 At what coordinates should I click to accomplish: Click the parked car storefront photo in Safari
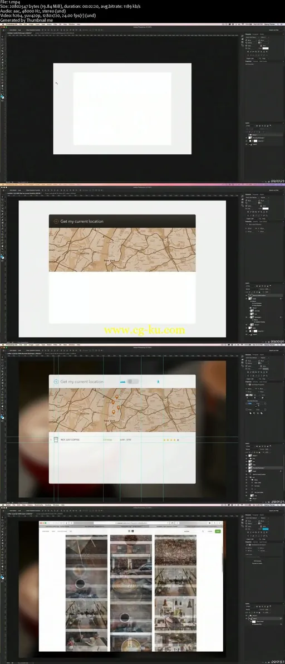(x=131, y=561)
